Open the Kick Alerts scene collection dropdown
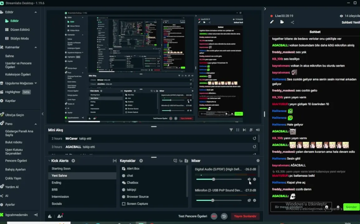Viewport: 360px width, 224px height. pyautogui.click(x=49, y=161)
